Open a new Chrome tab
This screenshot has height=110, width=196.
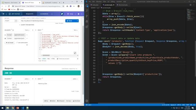(63, 2)
